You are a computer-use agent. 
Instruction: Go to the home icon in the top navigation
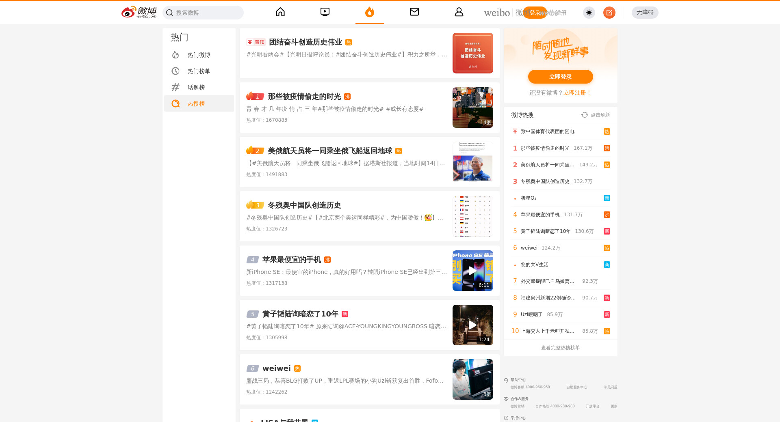click(x=280, y=12)
